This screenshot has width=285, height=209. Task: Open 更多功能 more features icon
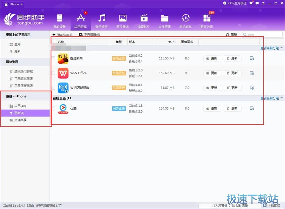pyautogui.click(x=207, y=18)
